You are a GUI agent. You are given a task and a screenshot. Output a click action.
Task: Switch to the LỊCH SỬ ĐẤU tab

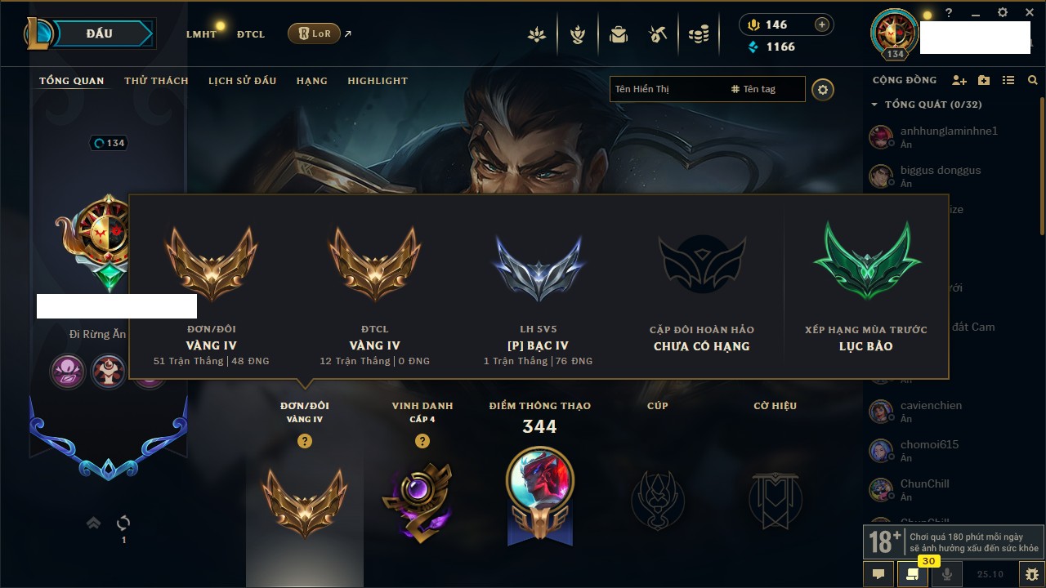(242, 81)
